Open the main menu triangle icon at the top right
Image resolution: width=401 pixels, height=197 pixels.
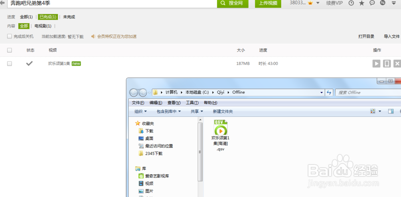click(x=394, y=3)
